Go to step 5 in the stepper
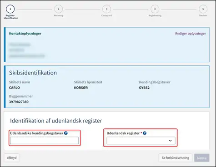 [x=203, y=9]
